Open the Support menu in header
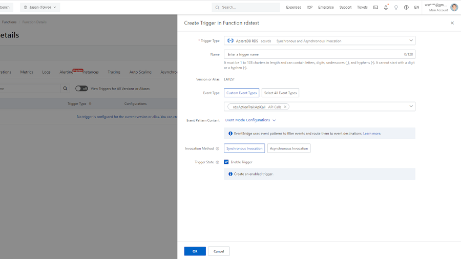The width and height of the screenshot is (461, 259). 345,7
